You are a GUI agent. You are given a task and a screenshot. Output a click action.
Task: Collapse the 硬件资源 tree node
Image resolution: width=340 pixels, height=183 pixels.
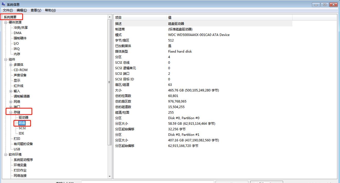point(6,22)
